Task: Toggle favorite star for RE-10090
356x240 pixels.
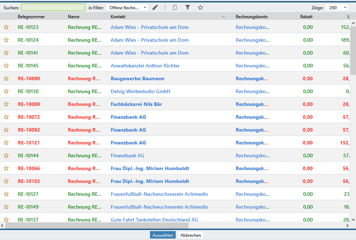Action: pos(6,78)
